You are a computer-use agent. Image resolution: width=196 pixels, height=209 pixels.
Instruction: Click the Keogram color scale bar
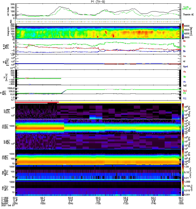pos(183,31)
